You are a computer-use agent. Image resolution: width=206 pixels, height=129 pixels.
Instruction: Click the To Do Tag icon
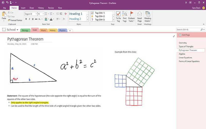[x=118, y=15]
